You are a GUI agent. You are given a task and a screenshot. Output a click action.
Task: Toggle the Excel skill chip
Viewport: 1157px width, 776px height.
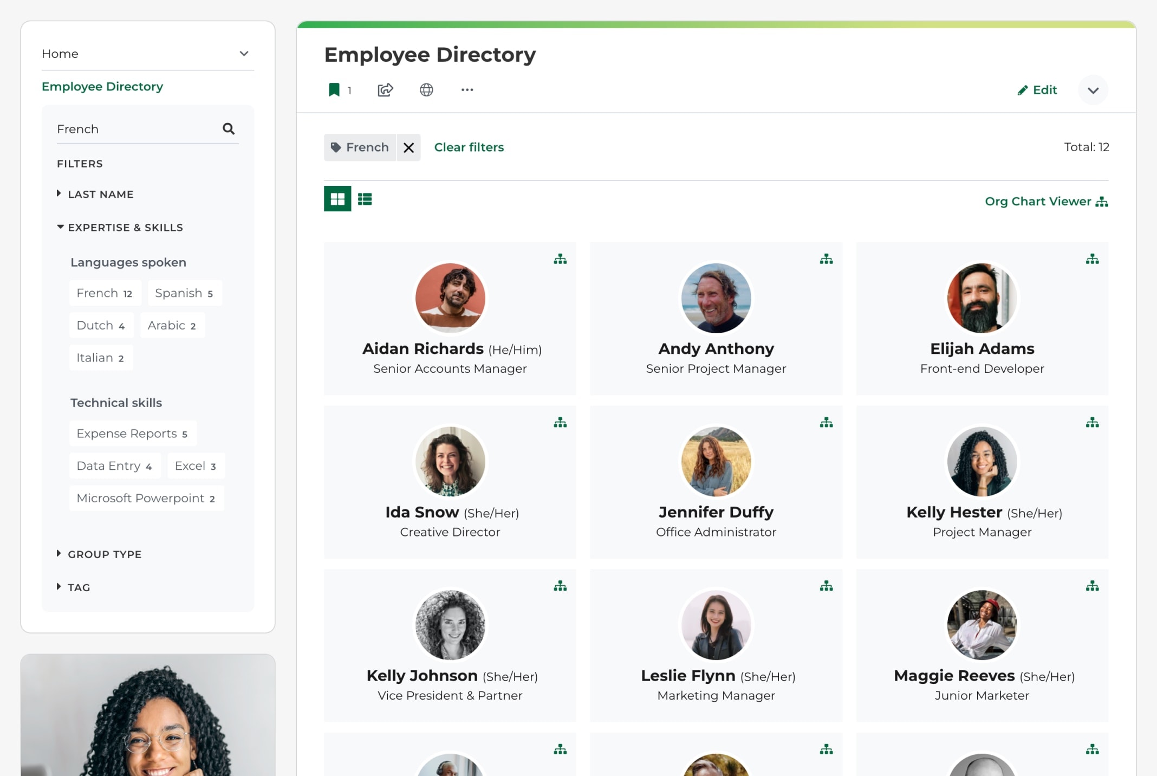coord(196,466)
